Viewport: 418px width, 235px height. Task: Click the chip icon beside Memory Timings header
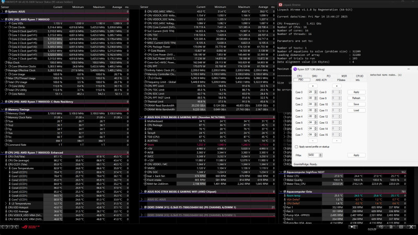tap(6, 110)
